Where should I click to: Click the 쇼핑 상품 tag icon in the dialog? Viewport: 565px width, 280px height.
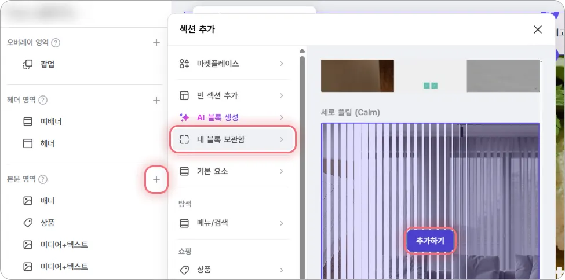tap(184, 270)
